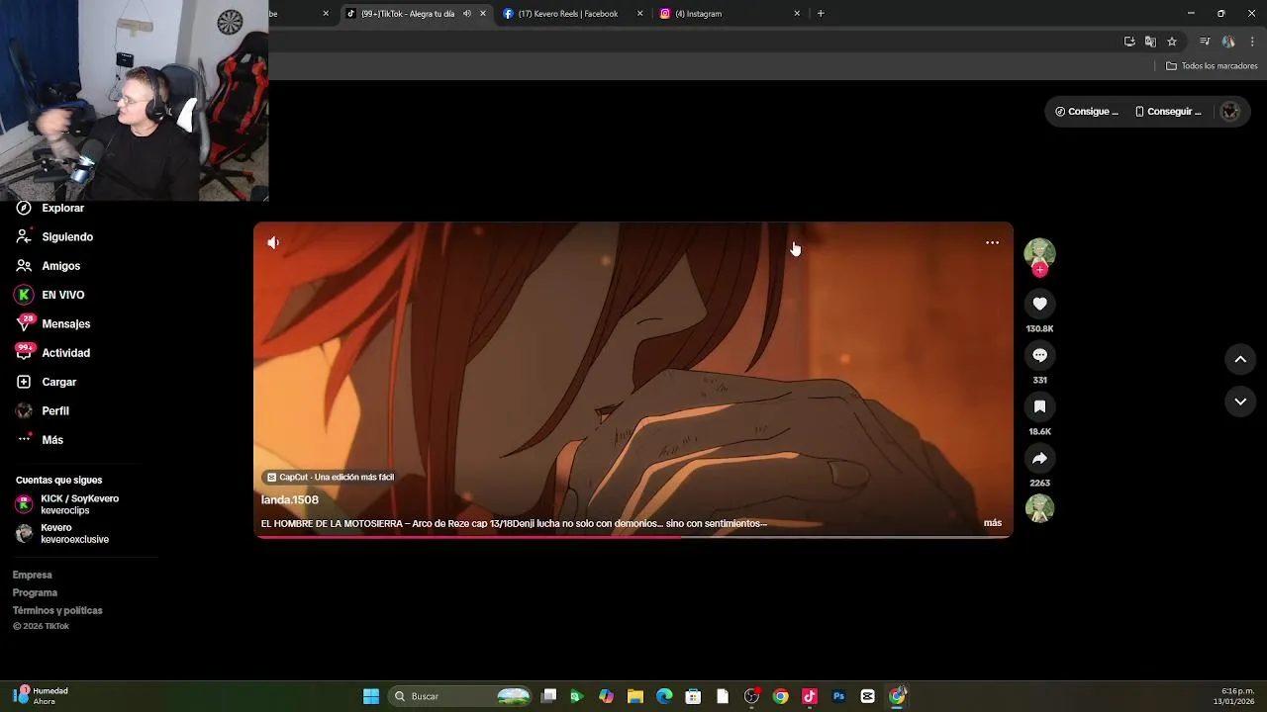Open File Explorer from the taskbar
The width and height of the screenshot is (1267, 712).
click(x=635, y=696)
